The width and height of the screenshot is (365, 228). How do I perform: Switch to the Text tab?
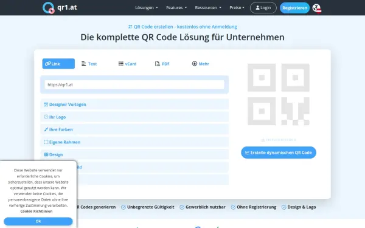point(89,64)
